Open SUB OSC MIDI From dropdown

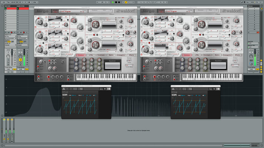(x=10, y=36)
